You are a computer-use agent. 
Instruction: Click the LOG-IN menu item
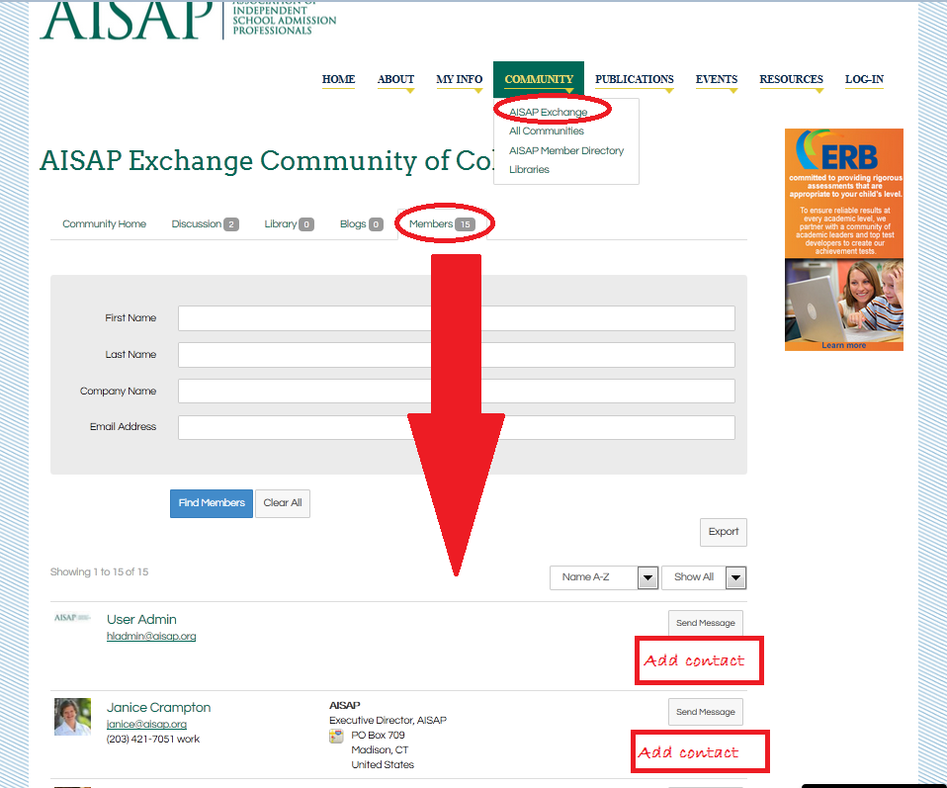(863, 79)
